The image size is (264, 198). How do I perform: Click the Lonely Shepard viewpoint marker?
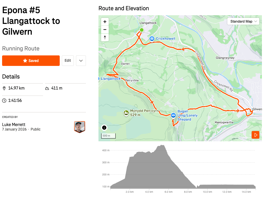pos(173,115)
